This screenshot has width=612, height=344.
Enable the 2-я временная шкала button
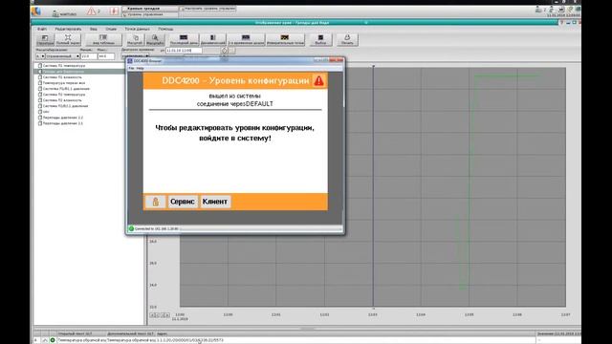(x=247, y=39)
